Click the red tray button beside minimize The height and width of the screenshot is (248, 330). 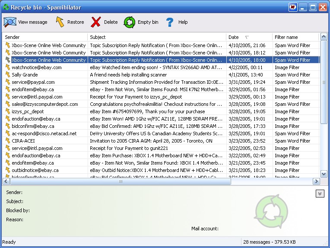pyautogui.click(x=292, y=7)
